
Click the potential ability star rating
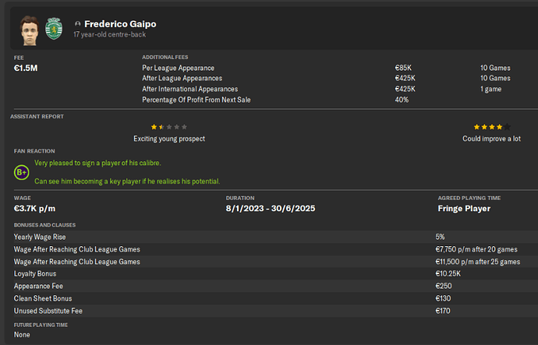click(x=492, y=126)
